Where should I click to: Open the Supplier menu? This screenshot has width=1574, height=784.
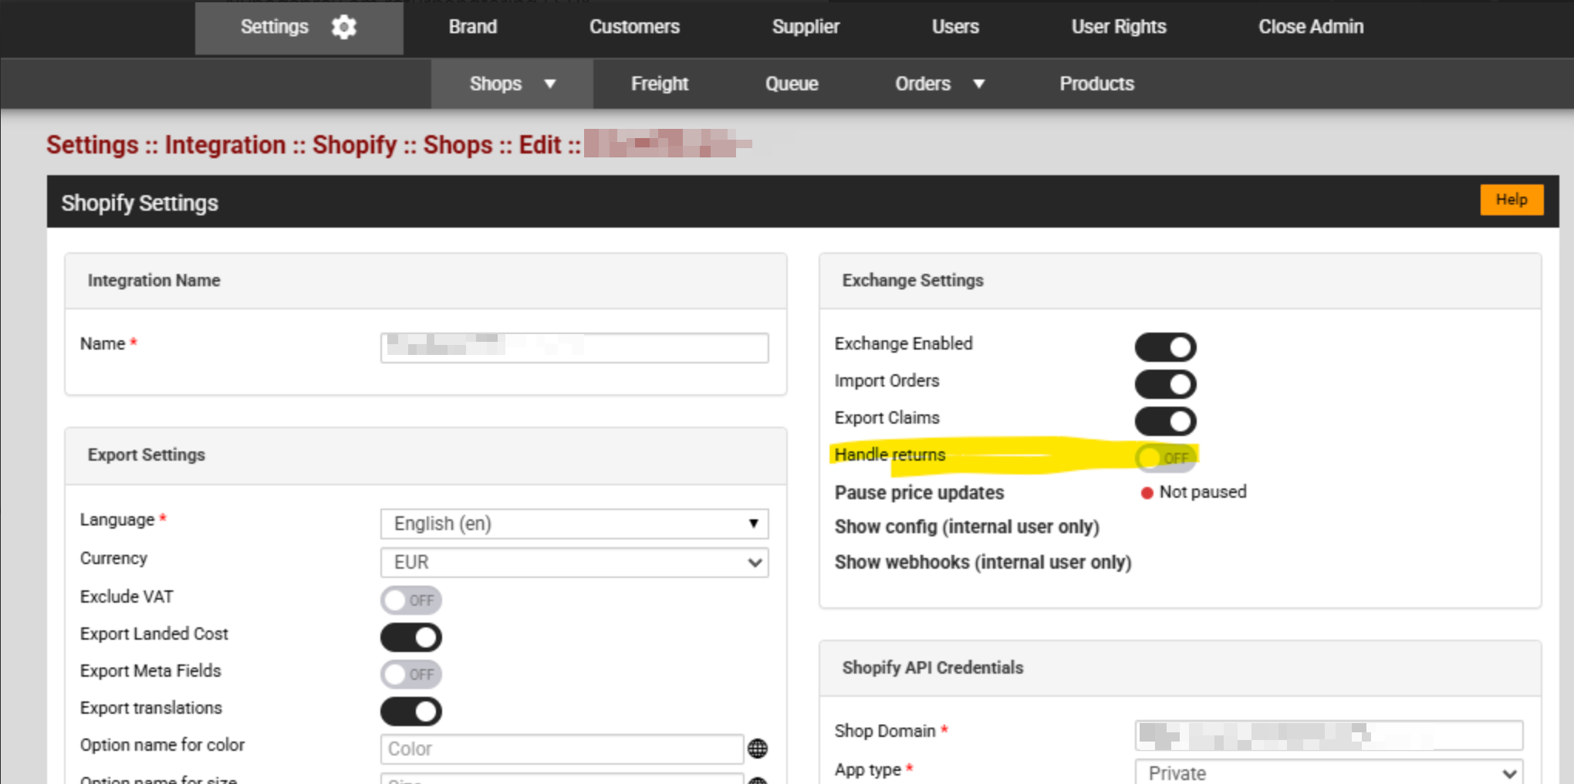[x=806, y=27]
